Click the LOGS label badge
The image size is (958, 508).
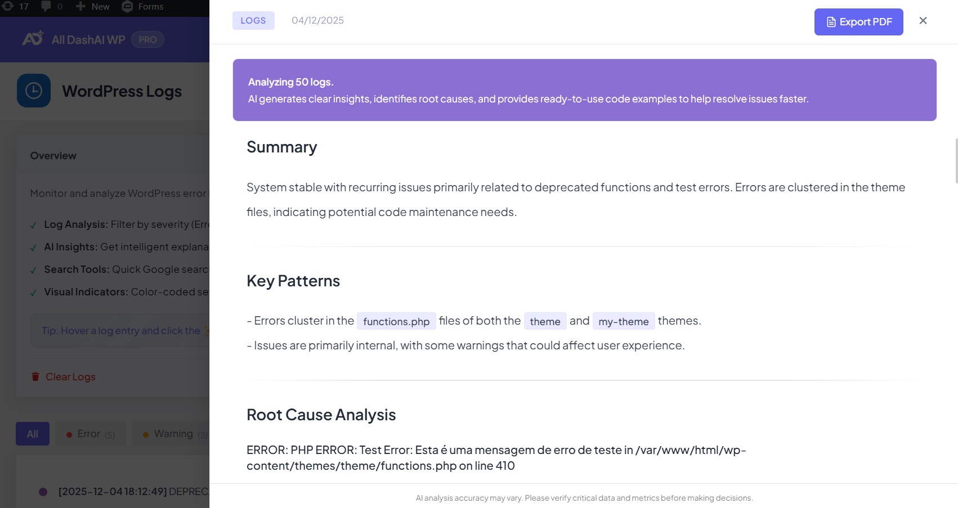pos(253,20)
